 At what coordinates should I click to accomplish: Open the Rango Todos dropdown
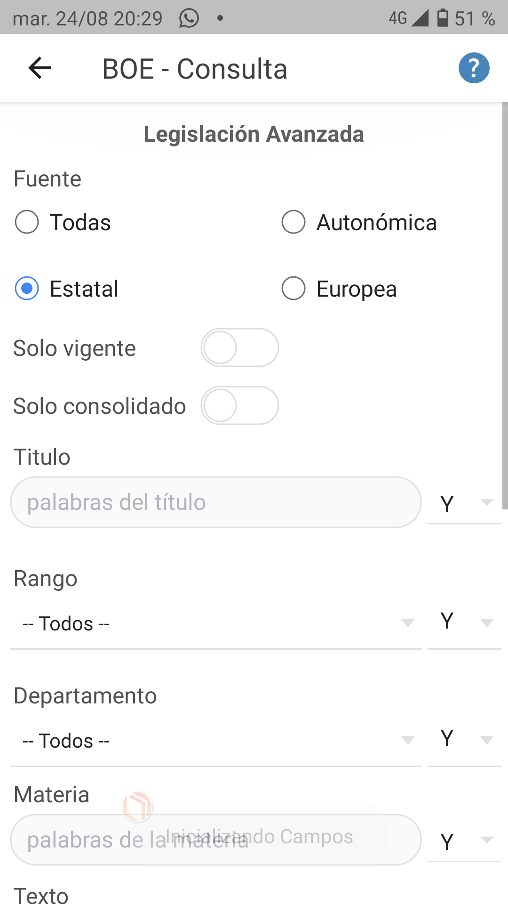(215, 623)
